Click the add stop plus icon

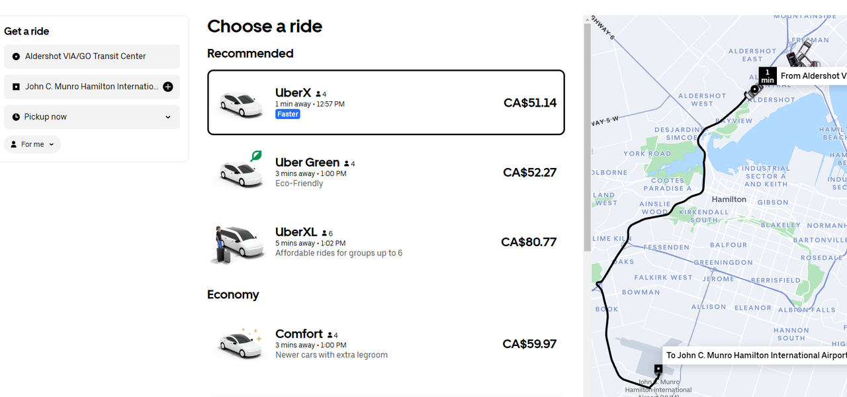coord(168,87)
